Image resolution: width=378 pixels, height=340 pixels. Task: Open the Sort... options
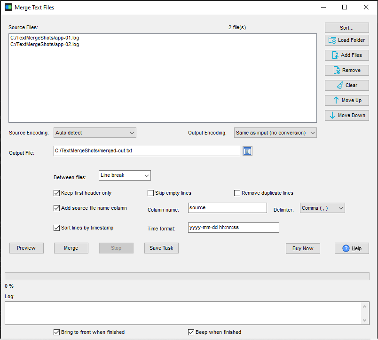tap(346, 28)
